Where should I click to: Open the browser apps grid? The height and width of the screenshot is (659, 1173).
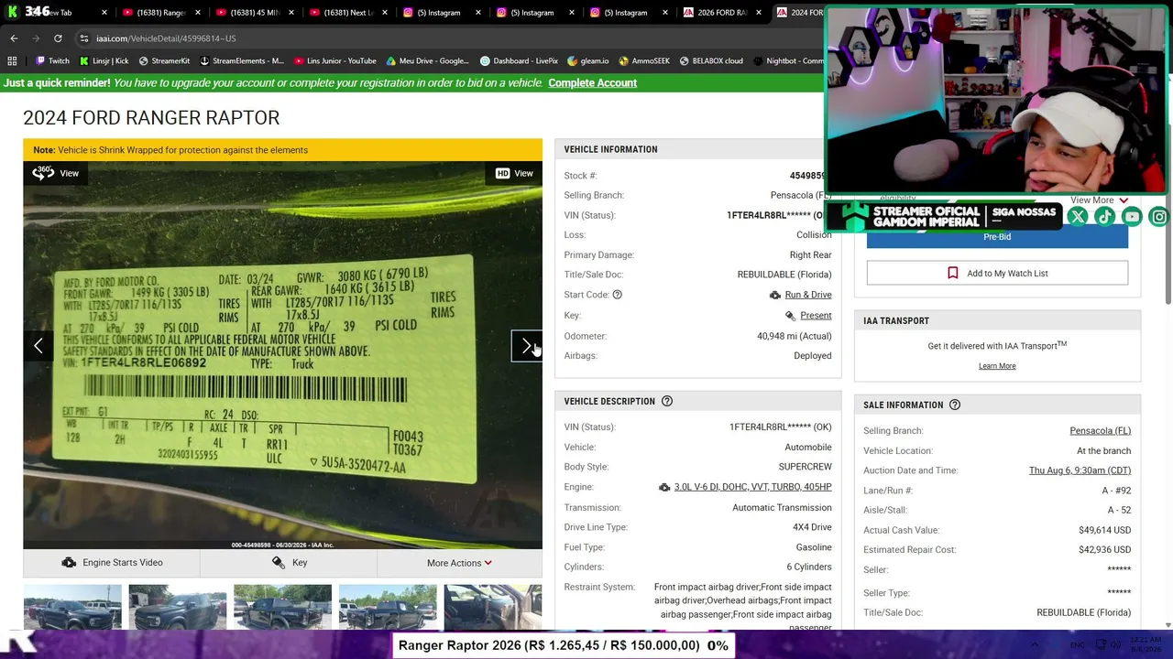(12, 61)
